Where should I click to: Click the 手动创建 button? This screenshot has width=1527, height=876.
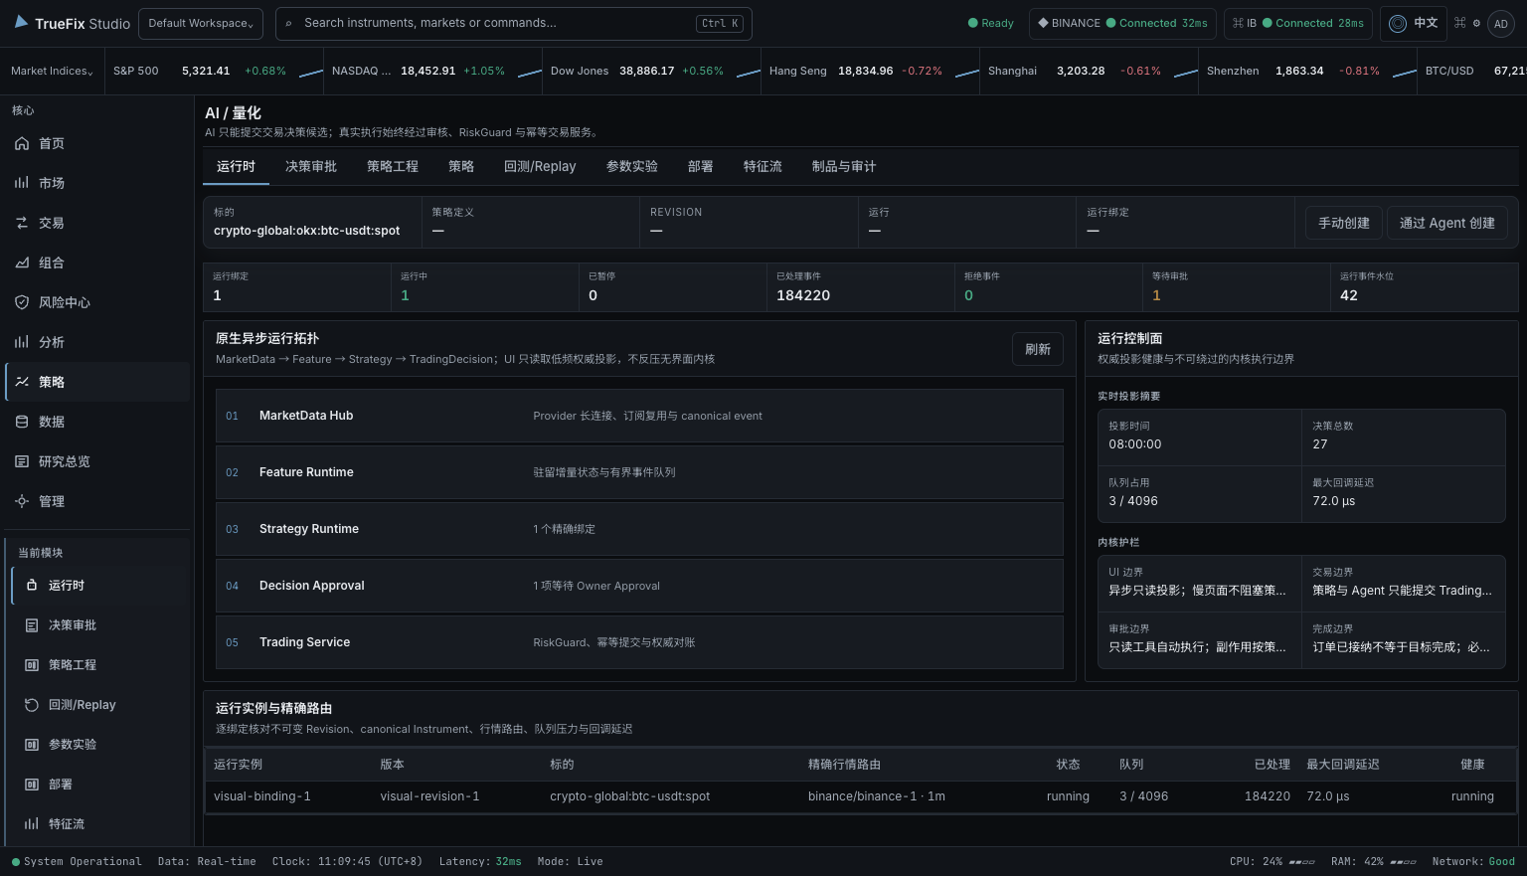click(1344, 223)
